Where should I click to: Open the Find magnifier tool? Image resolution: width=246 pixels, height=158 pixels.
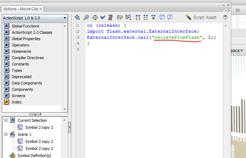86,17
